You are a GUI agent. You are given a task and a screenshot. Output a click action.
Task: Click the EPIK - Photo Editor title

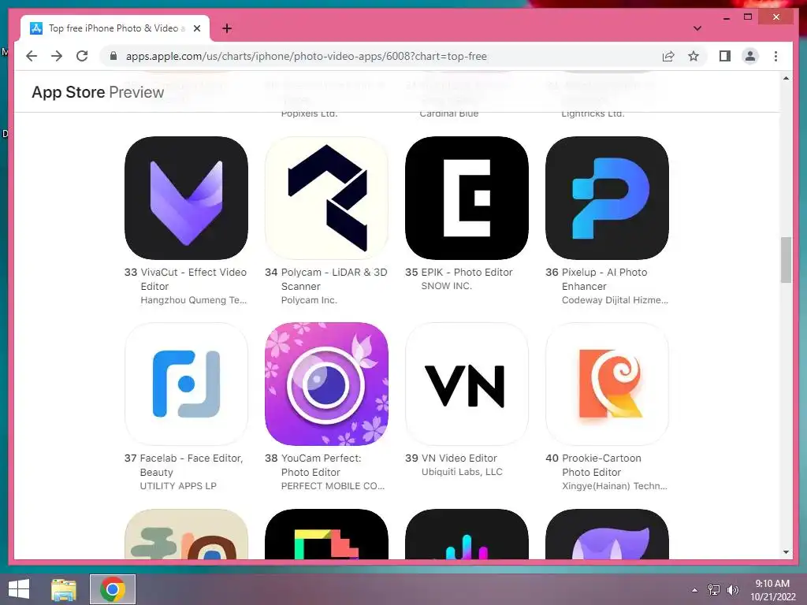[x=467, y=272]
